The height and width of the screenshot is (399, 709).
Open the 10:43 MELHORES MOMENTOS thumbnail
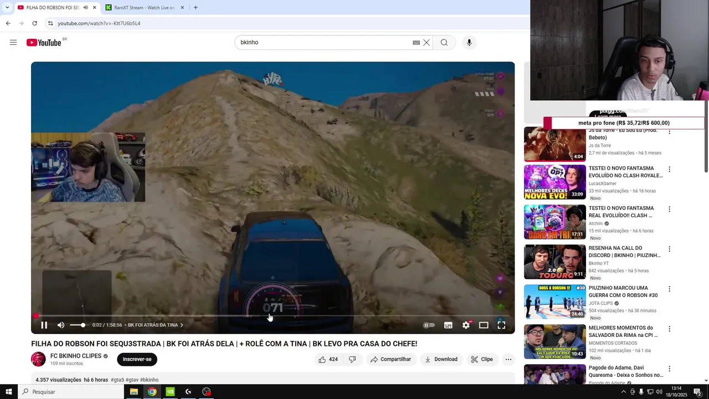click(555, 341)
